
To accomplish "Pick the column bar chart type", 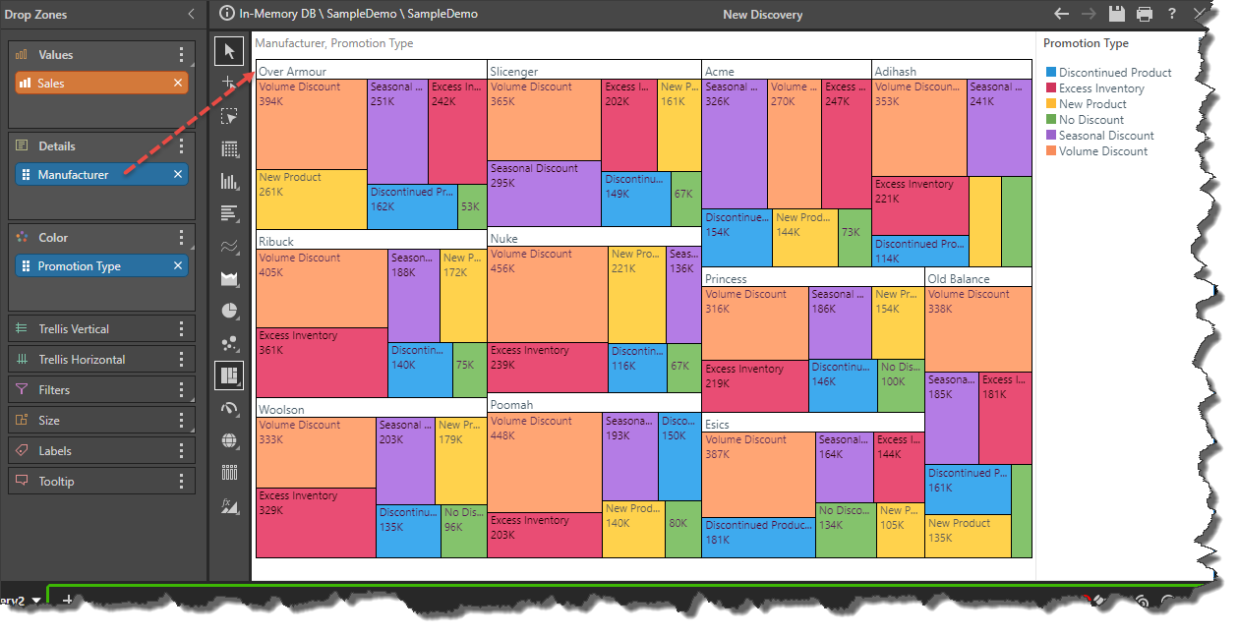I will coord(229,181).
